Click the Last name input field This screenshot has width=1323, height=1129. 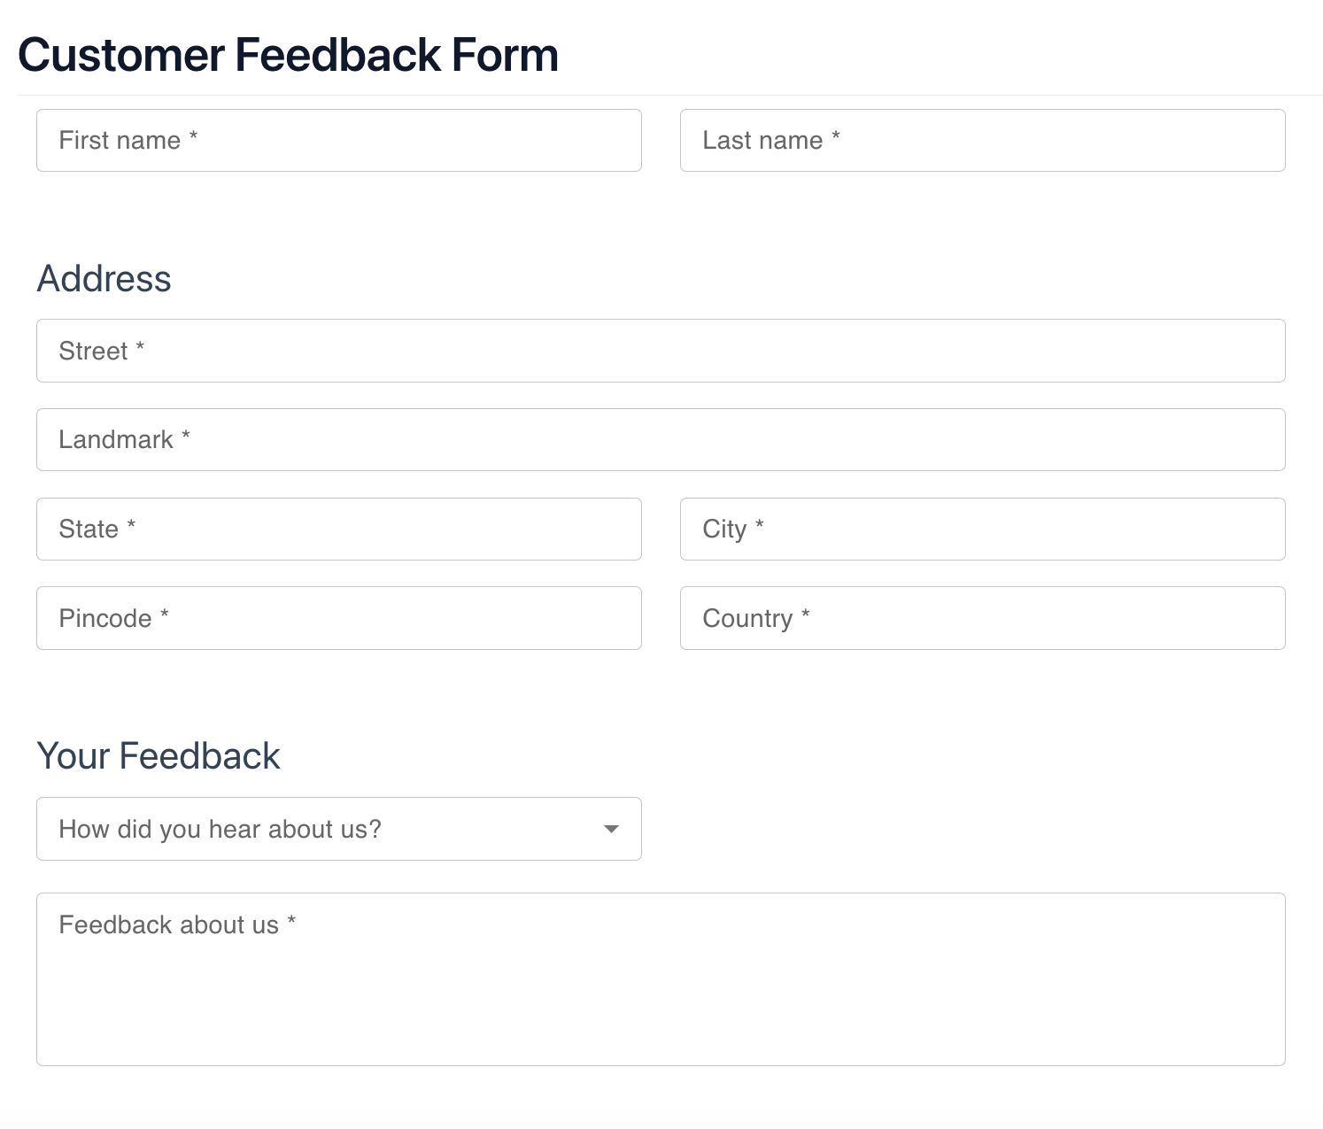pyautogui.click(x=982, y=140)
